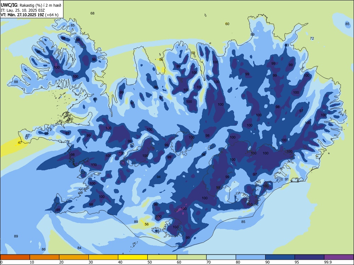Click the '10' legend tick label

coord(32,262)
